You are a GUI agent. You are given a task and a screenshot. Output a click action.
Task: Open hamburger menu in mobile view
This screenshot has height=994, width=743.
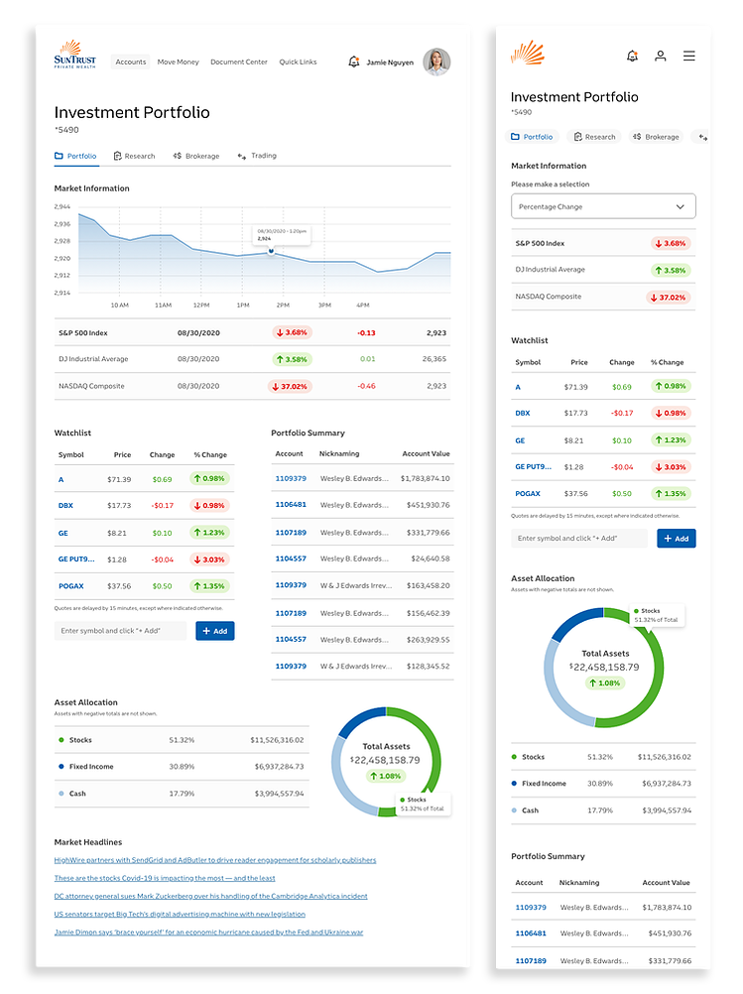point(689,56)
